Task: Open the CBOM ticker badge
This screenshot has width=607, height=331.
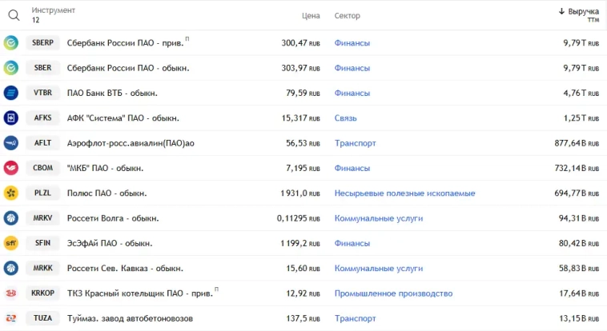Action: tap(42, 168)
